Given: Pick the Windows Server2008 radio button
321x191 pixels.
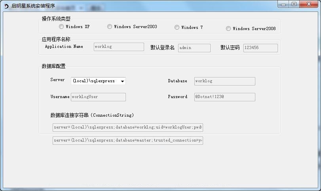Looking at the screenshot, I should (228, 28).
